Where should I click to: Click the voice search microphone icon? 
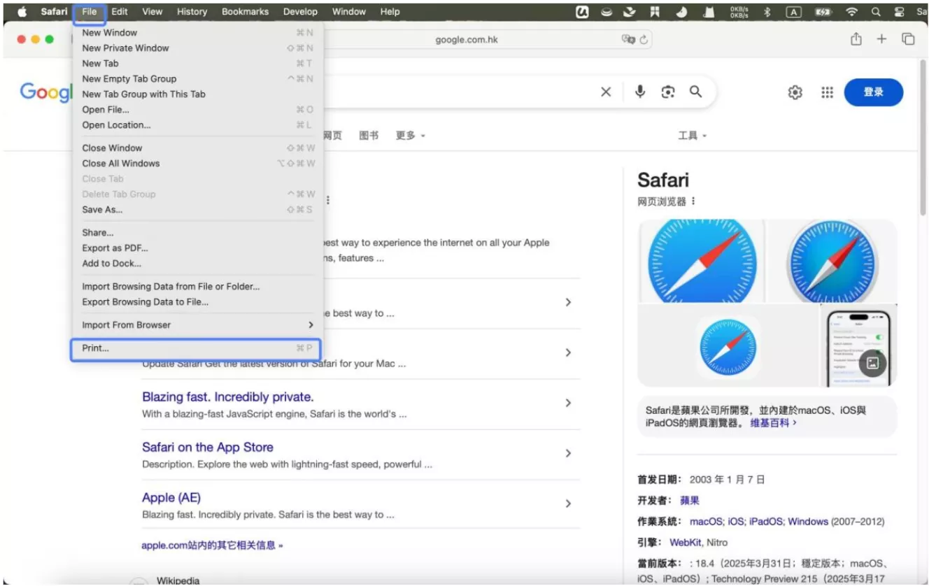tap(639, 92)
